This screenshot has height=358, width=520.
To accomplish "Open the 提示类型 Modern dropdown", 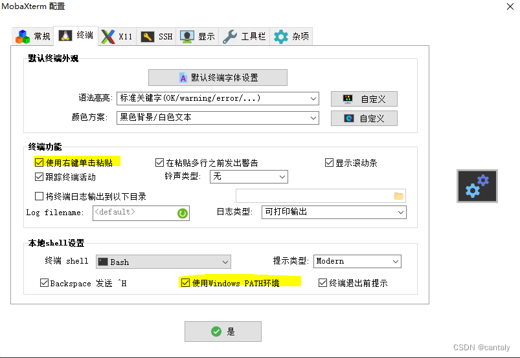I will coord(357,261).
